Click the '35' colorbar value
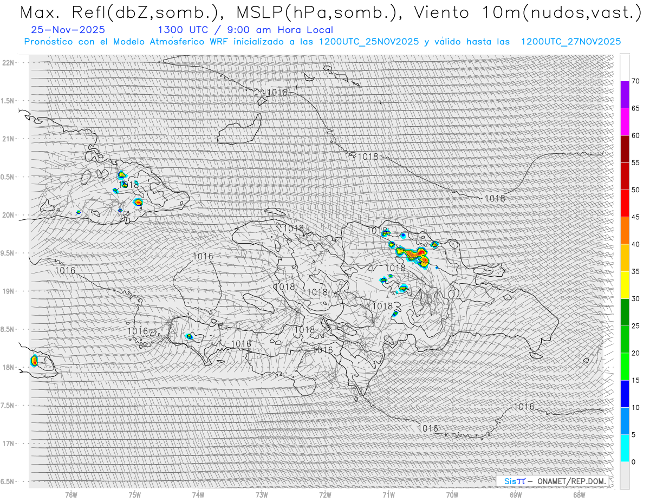Image resolution: width=650 pixels, height=502 pixels. [635, 271]
